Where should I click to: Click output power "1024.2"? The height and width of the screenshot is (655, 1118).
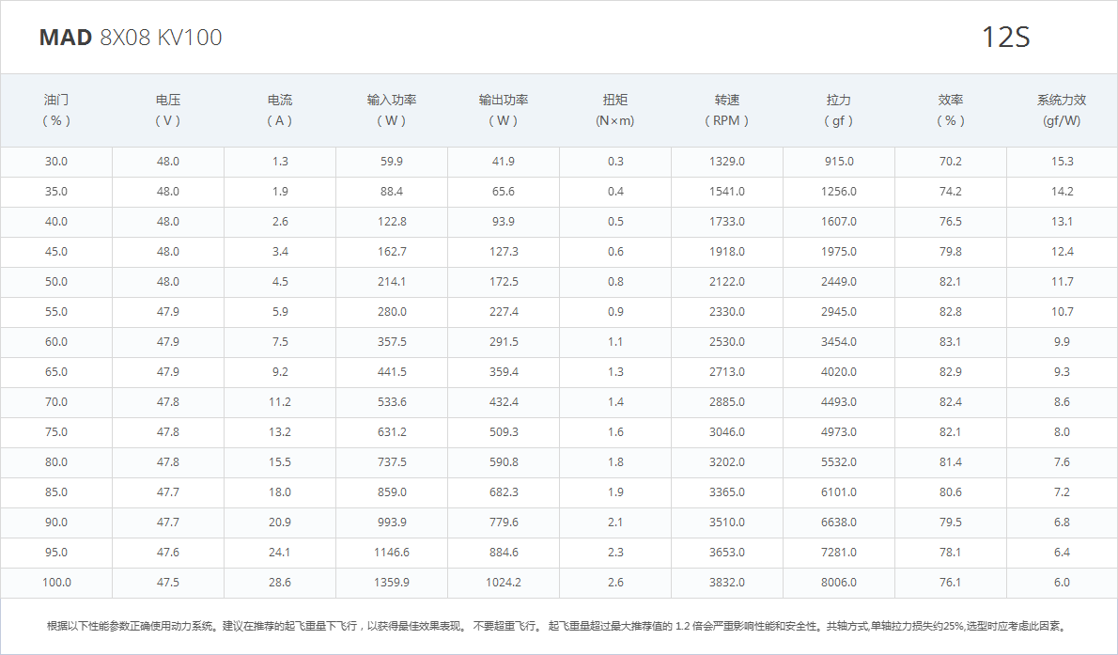[x=504, y=583]
